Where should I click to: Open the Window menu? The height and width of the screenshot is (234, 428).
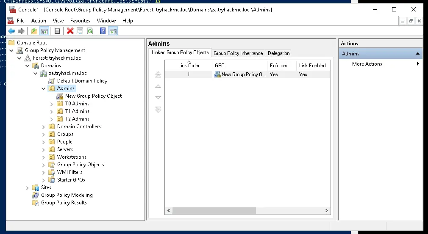pos(106,21)
